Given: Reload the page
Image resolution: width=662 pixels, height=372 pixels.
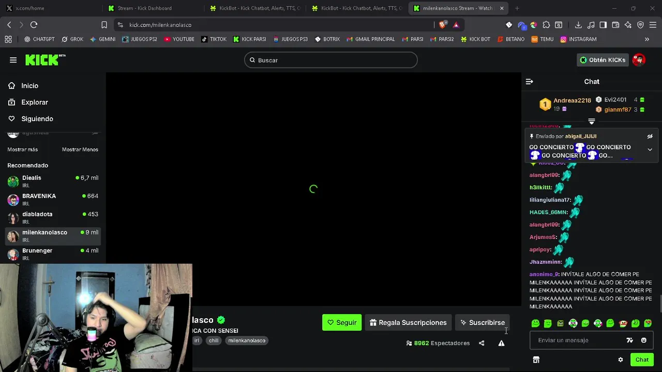Looking at the screenshot, I should pyautogui.click(x=34, y=25).
